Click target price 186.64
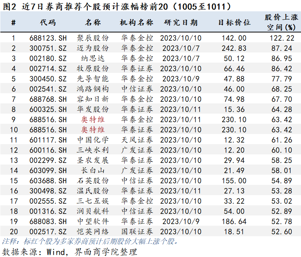The width and height of the screenshot is (301, 257). coord(234,221)
